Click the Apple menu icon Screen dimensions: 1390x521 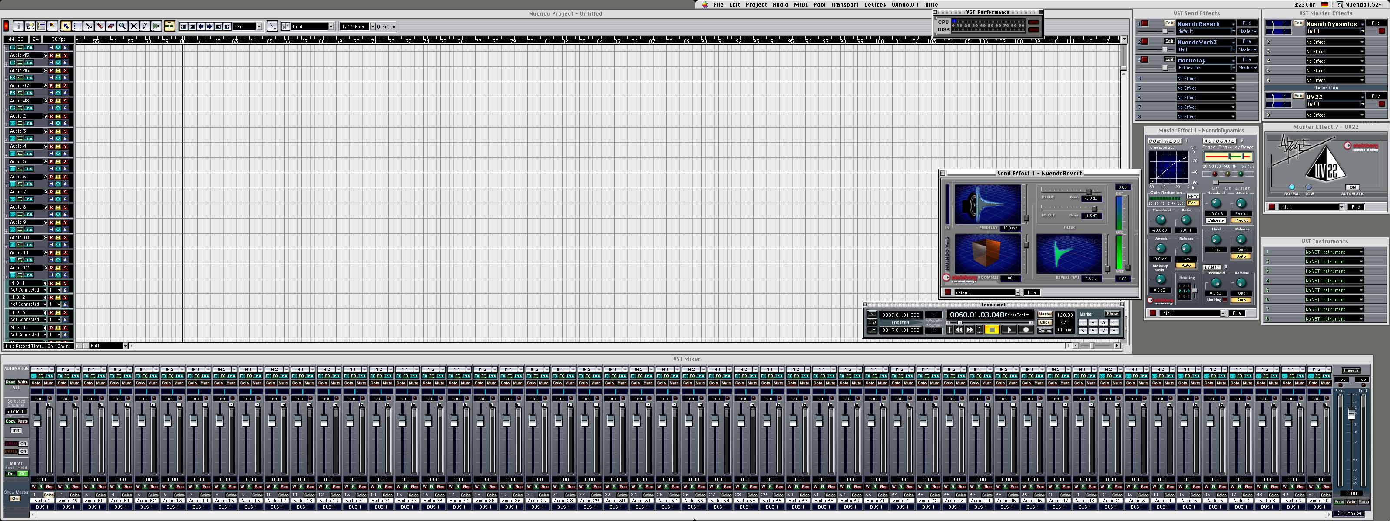[704, 4]
